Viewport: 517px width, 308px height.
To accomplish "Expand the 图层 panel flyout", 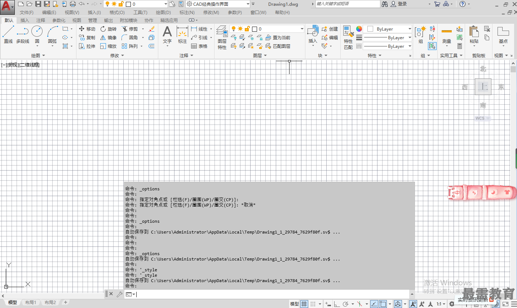I will click(260, 55).
